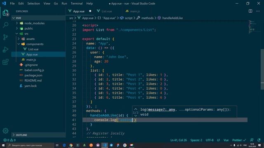Open the Terminal menu

point(77,3)
